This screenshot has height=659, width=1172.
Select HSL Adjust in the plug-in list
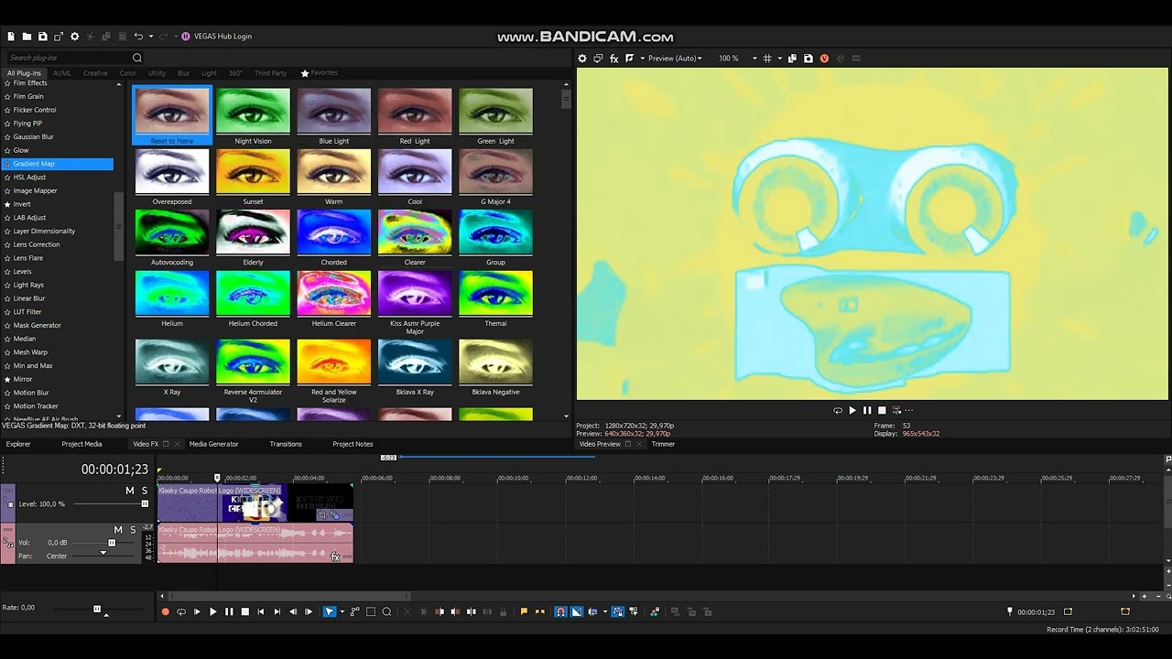29,178
